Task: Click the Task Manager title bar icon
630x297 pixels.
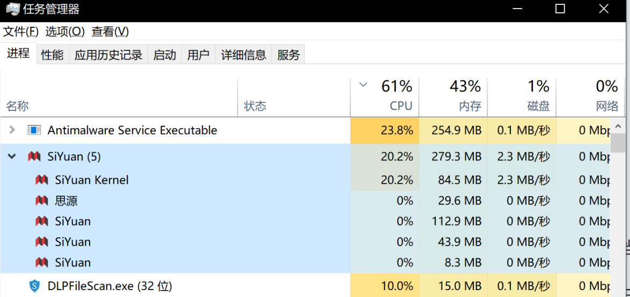Action: pos(12,9)
